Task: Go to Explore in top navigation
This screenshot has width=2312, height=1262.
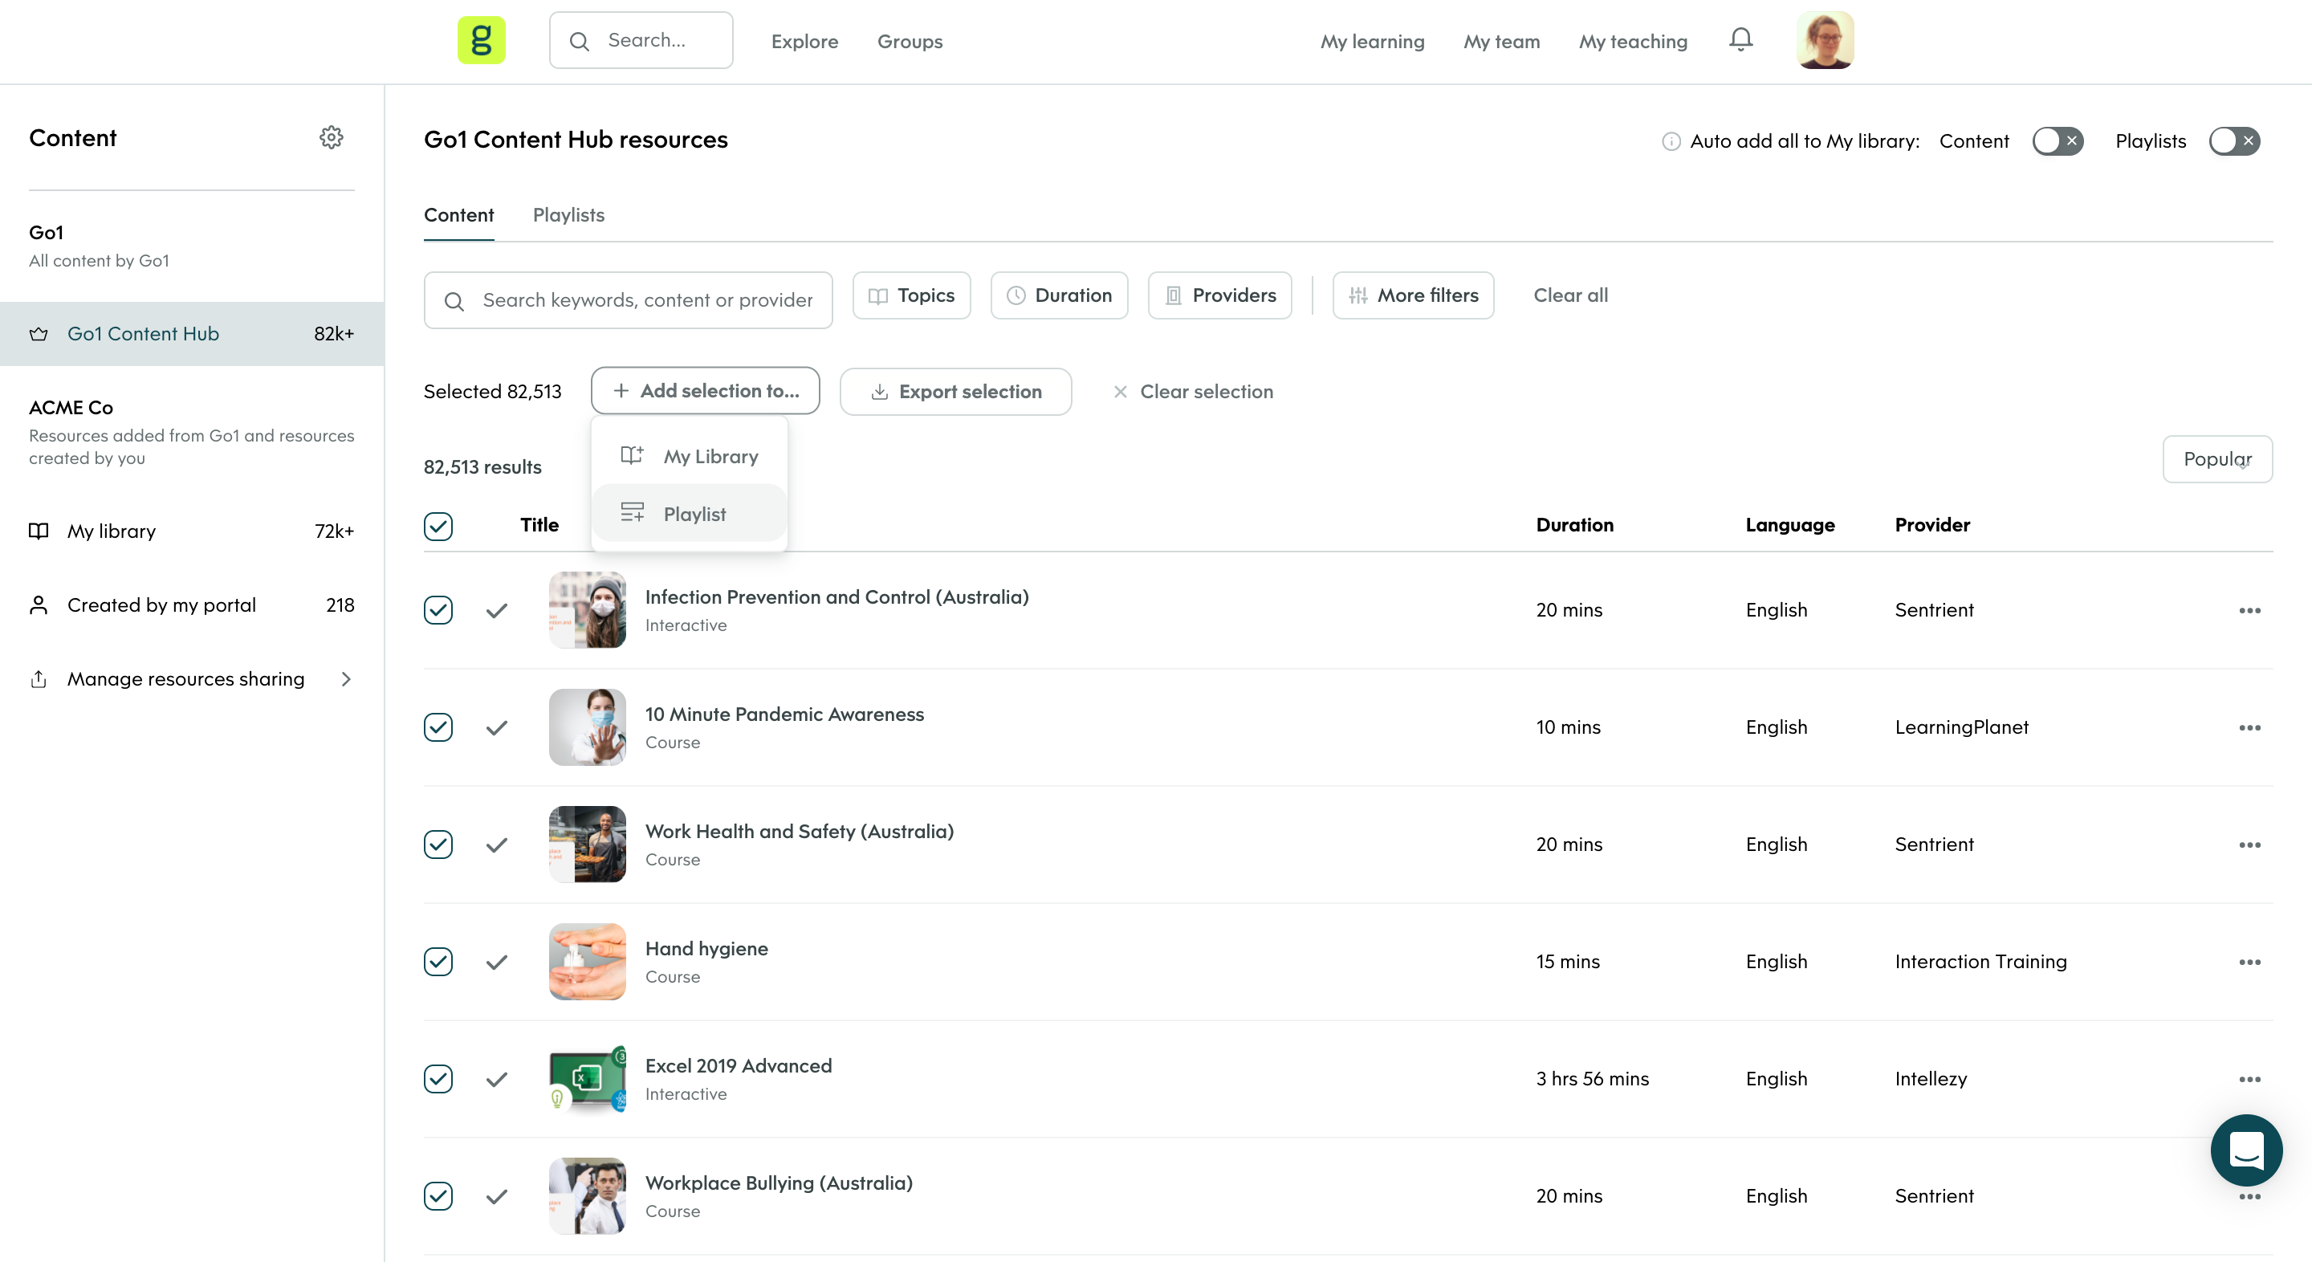Action: [x=804, y=41]
